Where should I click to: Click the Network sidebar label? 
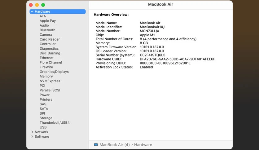point(42,132)
